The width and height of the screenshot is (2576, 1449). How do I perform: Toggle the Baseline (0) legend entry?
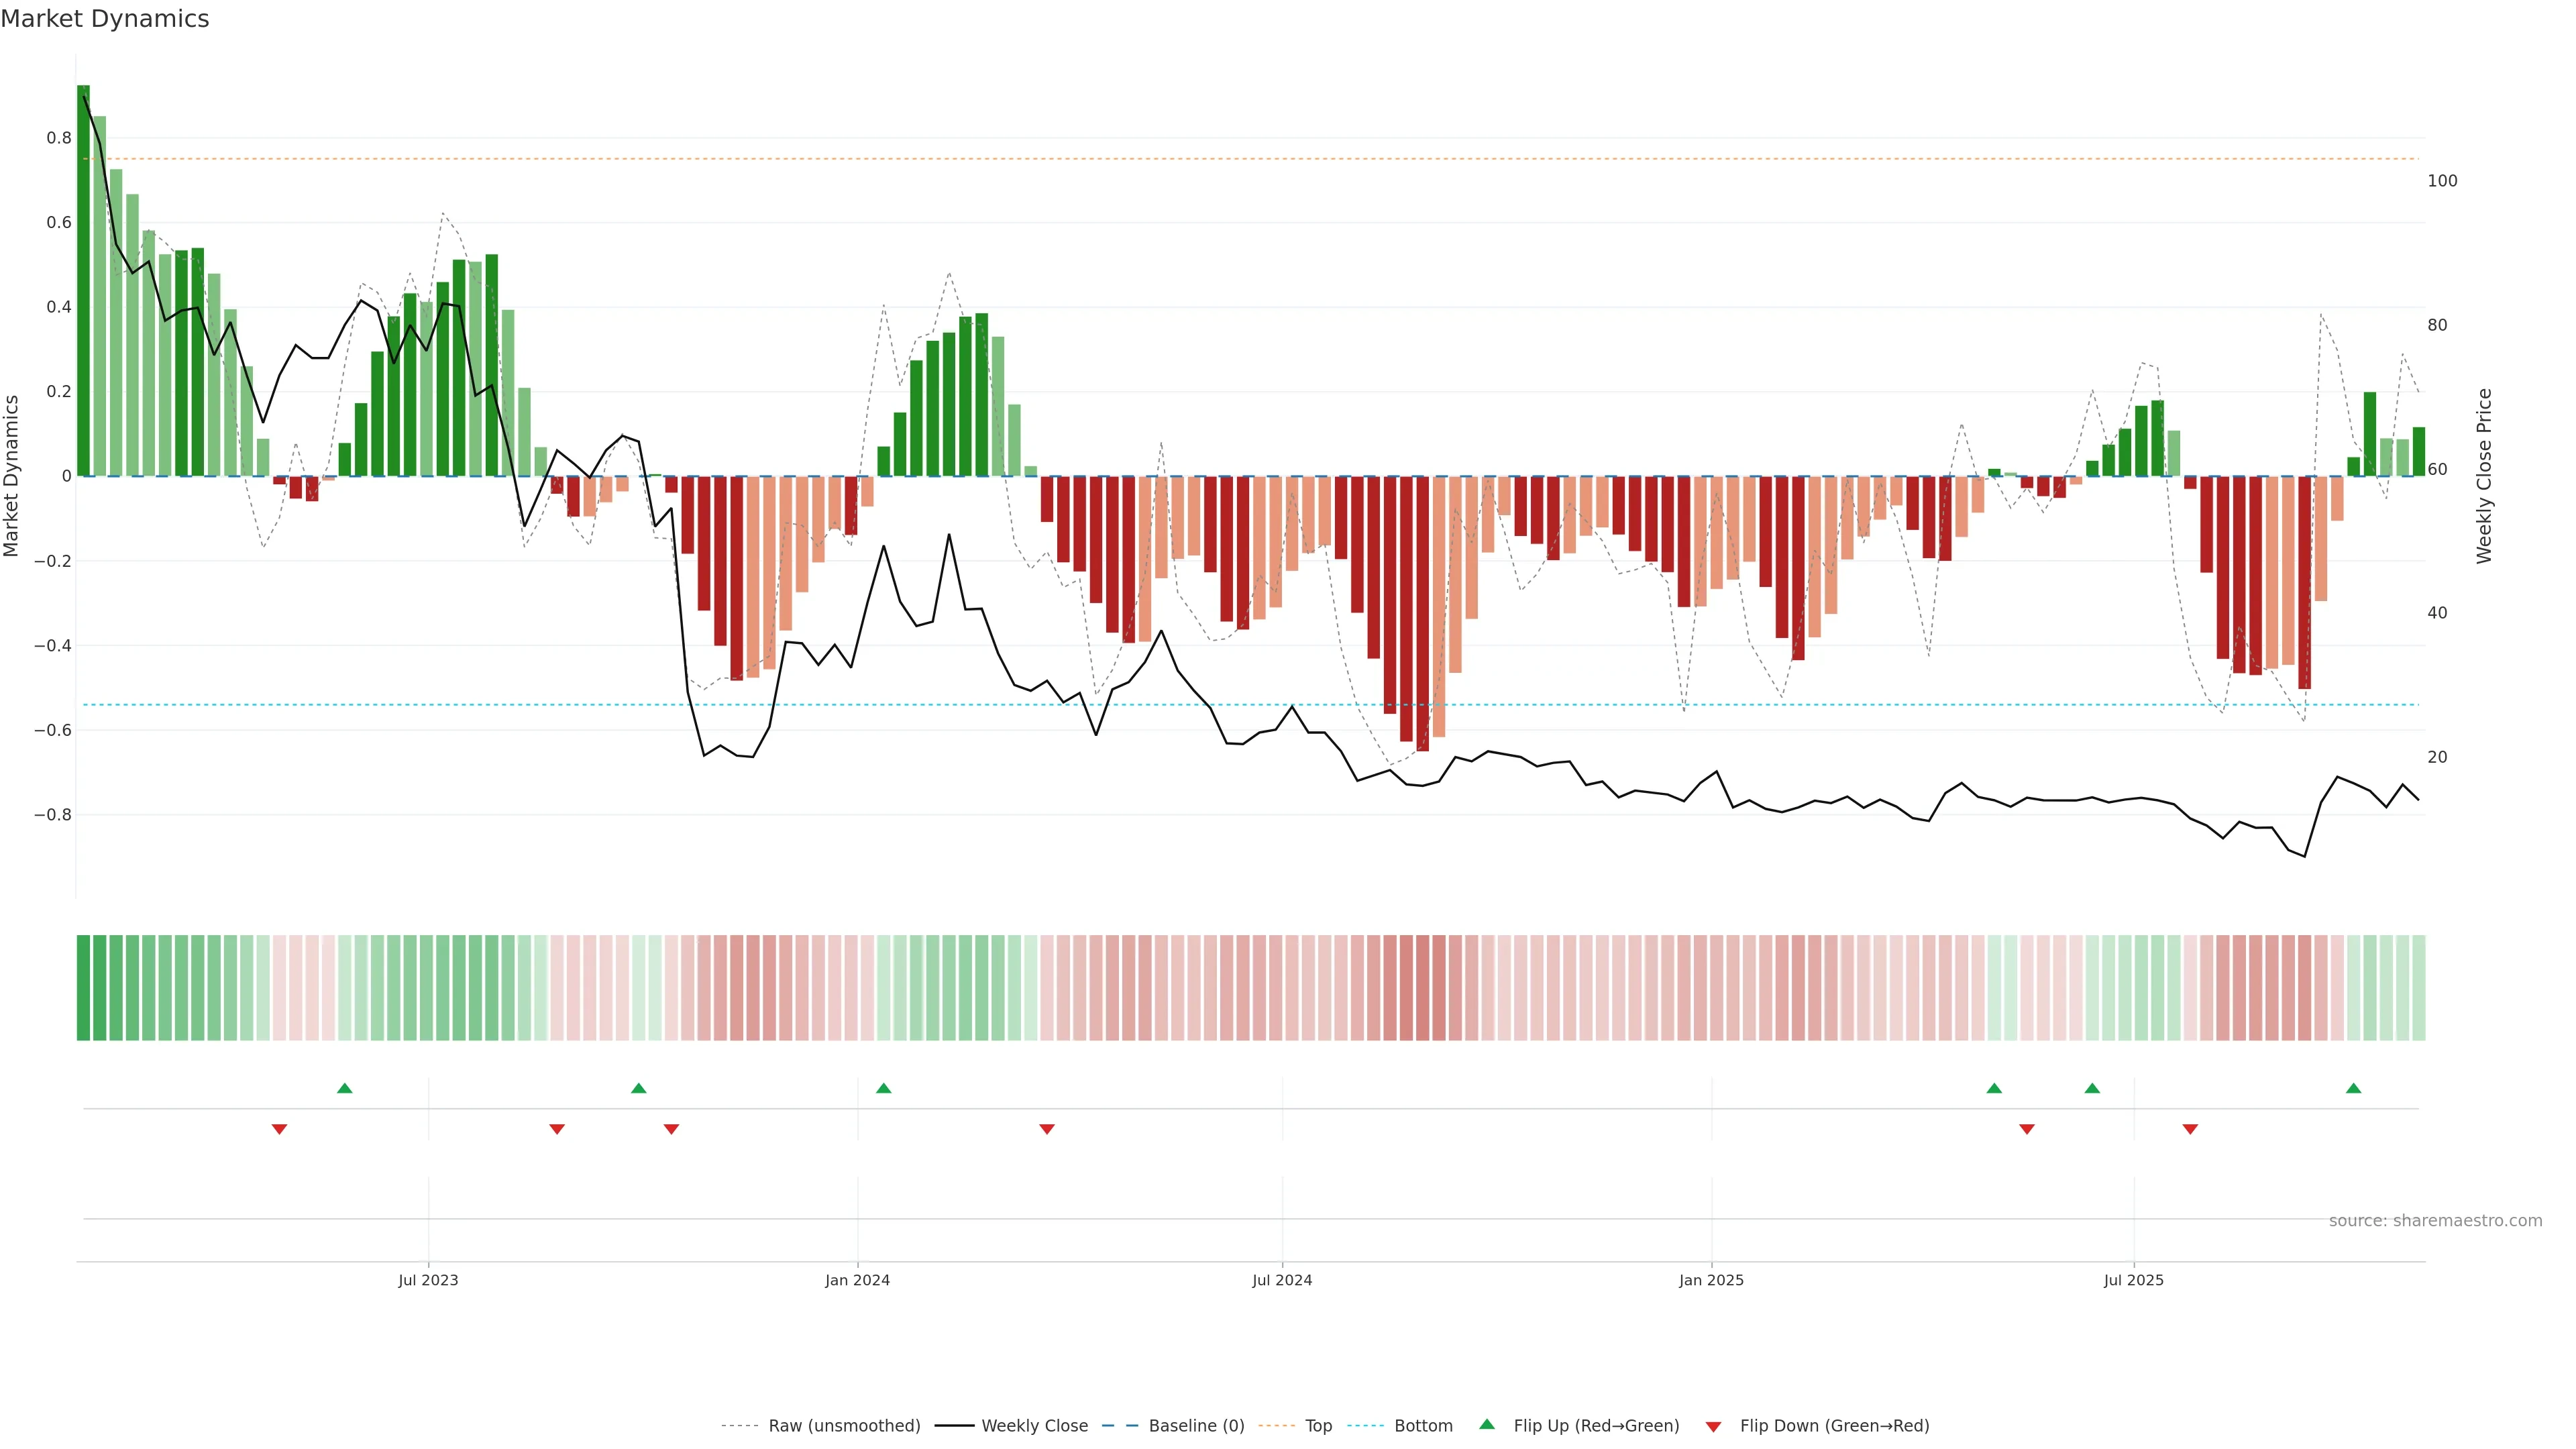coord(1196,1426)
